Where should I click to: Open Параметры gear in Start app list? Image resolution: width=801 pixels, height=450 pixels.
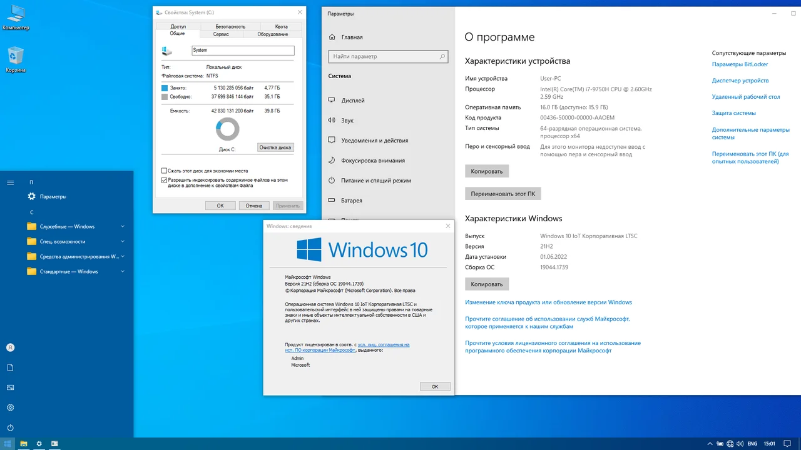pos(33,196)
